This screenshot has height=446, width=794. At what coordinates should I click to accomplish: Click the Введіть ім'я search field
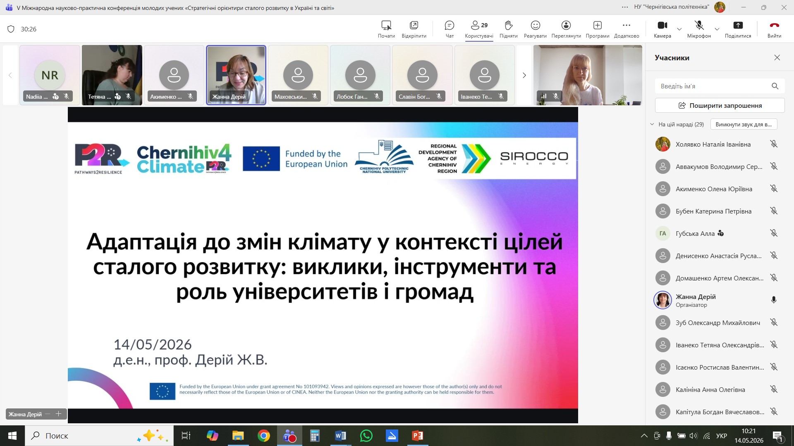click(720, 86)
